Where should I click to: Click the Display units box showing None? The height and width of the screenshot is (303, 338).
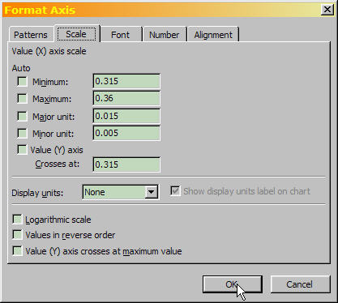(x=121, y=192)
